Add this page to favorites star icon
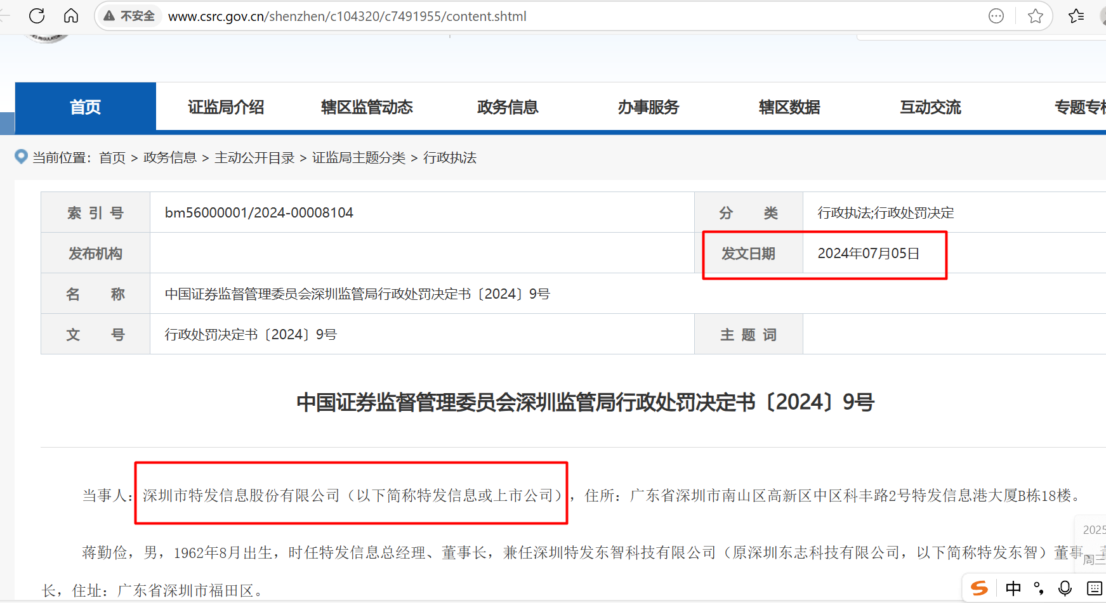The width and height of the screenshot is (1106, 603). pyautogui.click(x=1036, y=16)
